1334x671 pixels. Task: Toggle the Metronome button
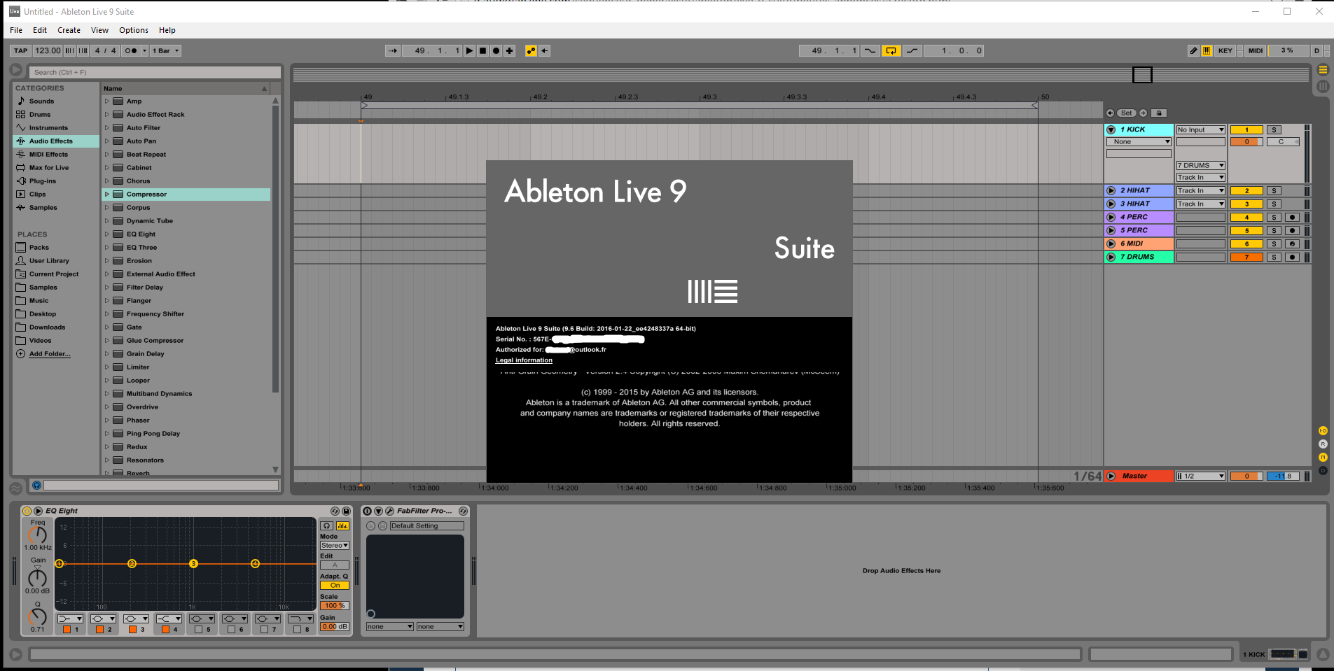tap(131, 50)
